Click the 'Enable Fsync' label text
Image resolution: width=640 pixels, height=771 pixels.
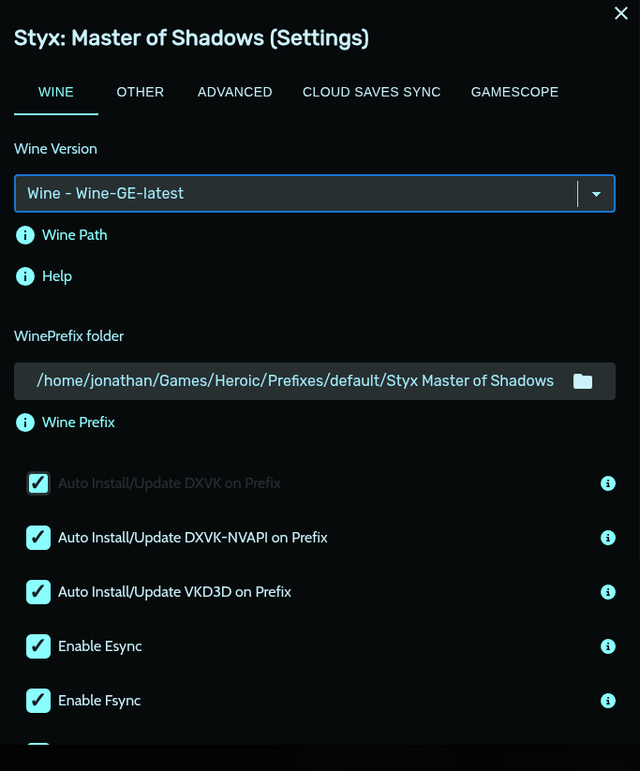coord(99,701)
